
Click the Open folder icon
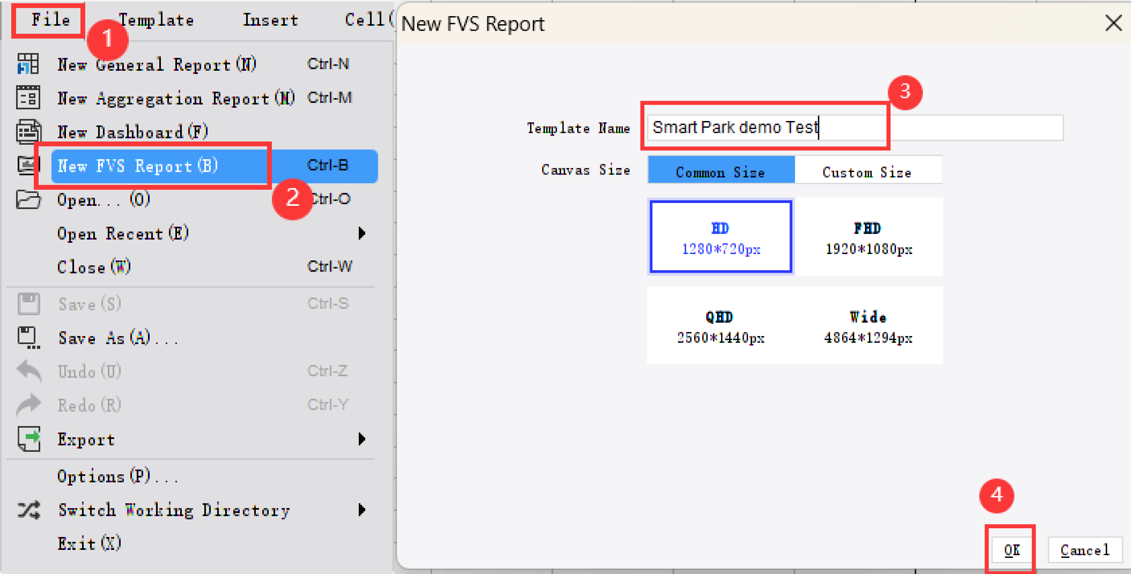[28, 200]
